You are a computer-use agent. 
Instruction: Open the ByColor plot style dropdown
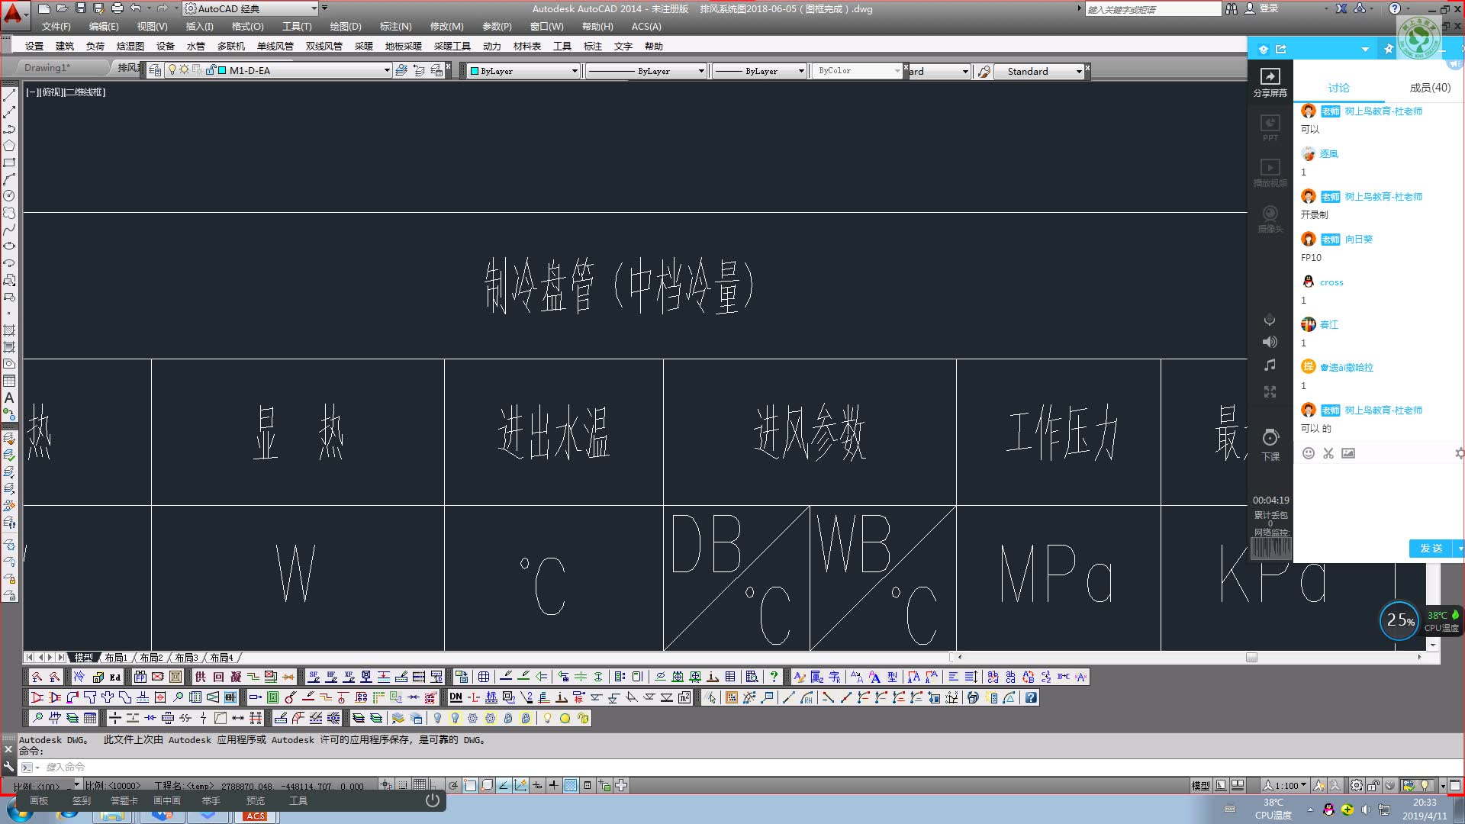click(857, 71)
